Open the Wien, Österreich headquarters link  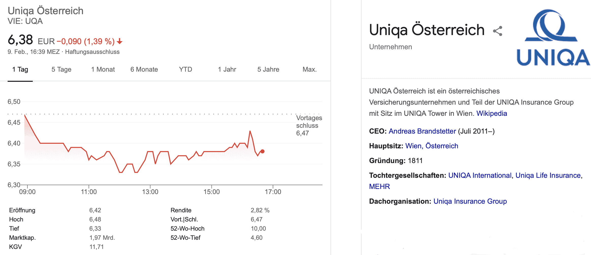click(x=432, y=146)
